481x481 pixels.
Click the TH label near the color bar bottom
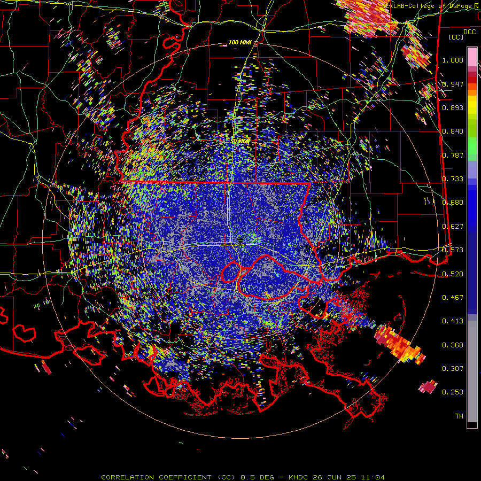(x=459, y=416)
